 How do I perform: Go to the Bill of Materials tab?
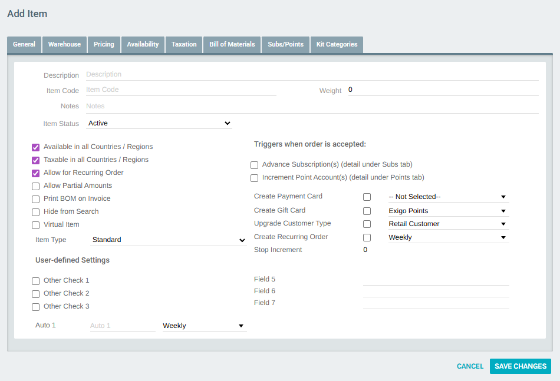pos(232,45)
